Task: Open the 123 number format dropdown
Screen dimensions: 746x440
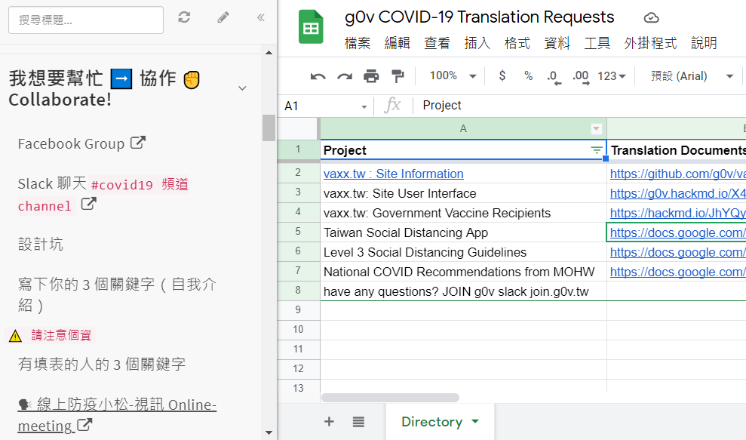Action: (x=612, y=76)
